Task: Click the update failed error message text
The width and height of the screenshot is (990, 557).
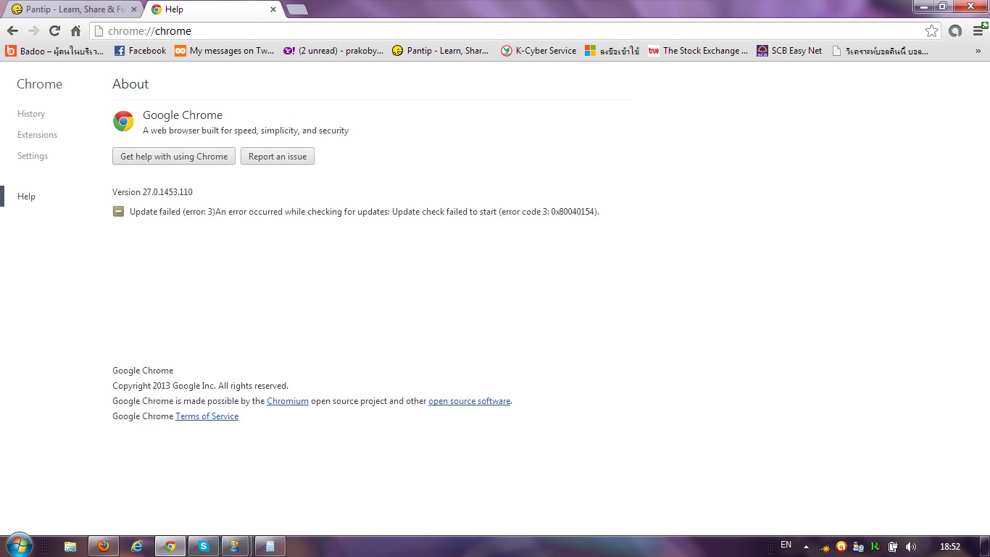Action: pos(365,212)
